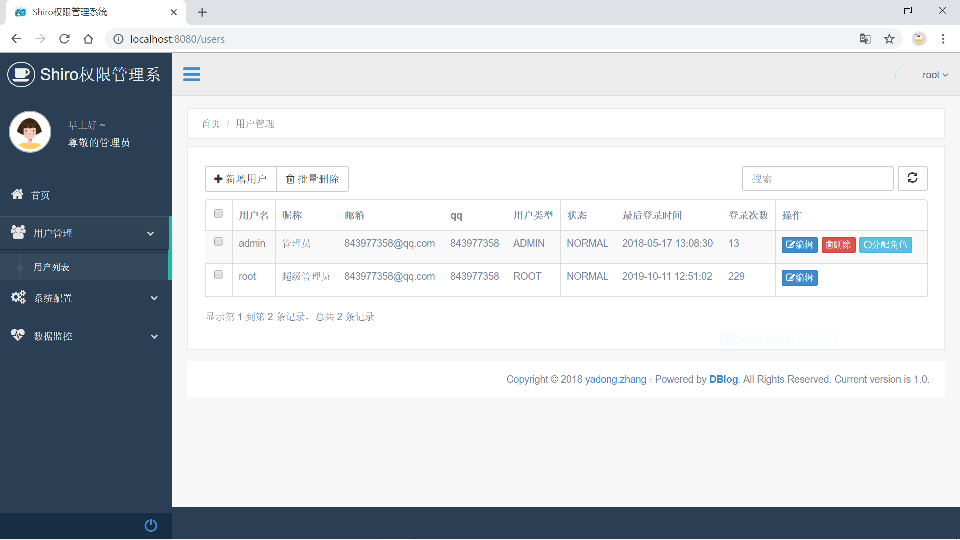
Task: Click the 新增用户 button
Action: coord(241,179)
